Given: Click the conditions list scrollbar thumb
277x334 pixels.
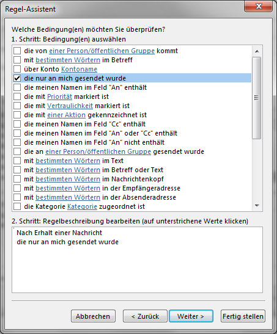Looking at the screenshot, I should tap(257, 98).
